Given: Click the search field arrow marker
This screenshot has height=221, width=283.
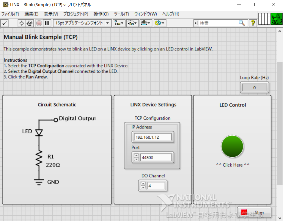Looking at the screenshot, I should (x=196, y=23).
